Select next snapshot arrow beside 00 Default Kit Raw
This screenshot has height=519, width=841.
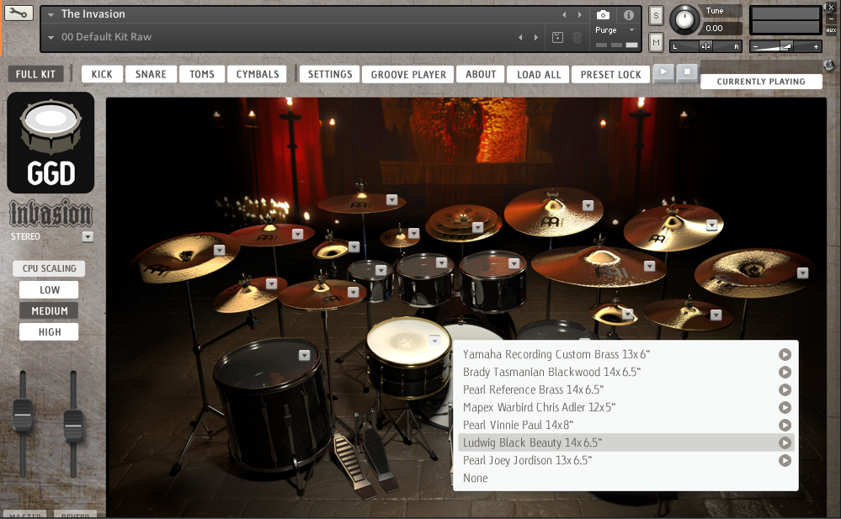[535, 38]
